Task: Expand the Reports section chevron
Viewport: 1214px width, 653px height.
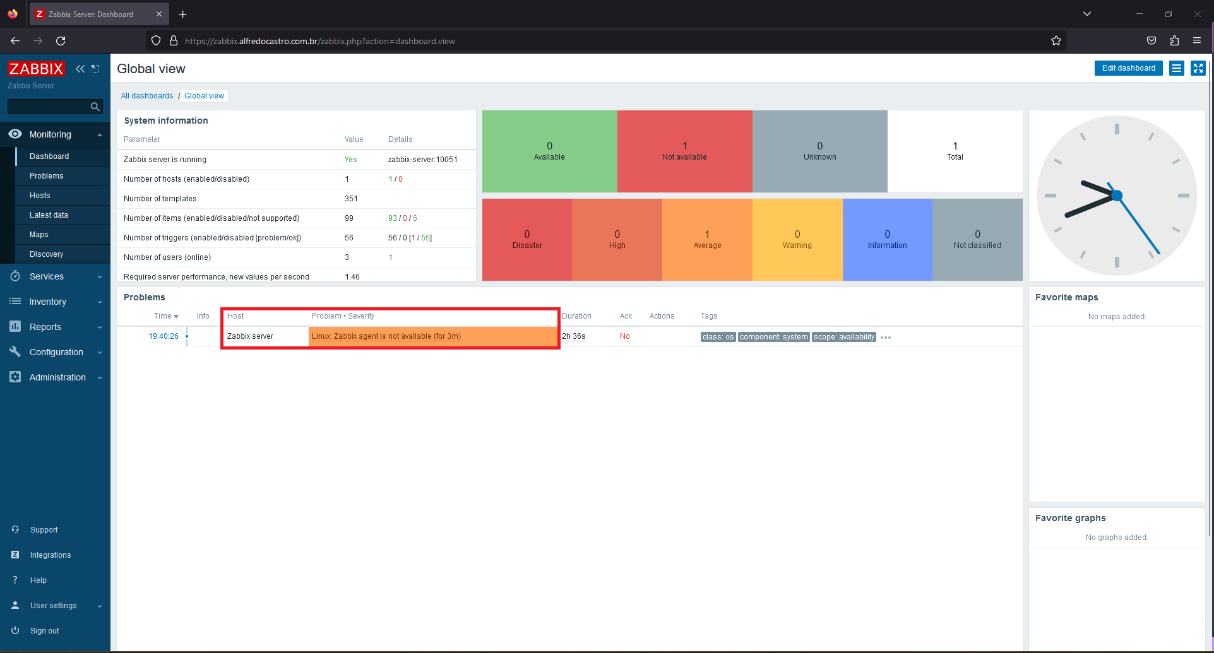Action: pos(100,327)
